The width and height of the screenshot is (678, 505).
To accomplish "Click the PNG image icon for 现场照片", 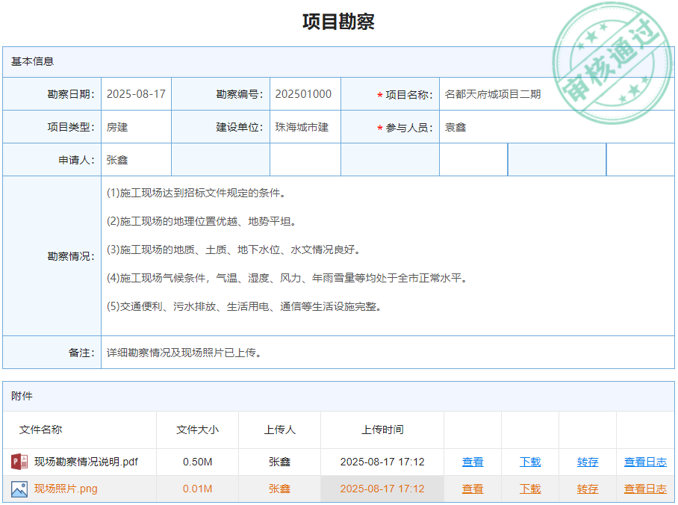I will 19,489.
